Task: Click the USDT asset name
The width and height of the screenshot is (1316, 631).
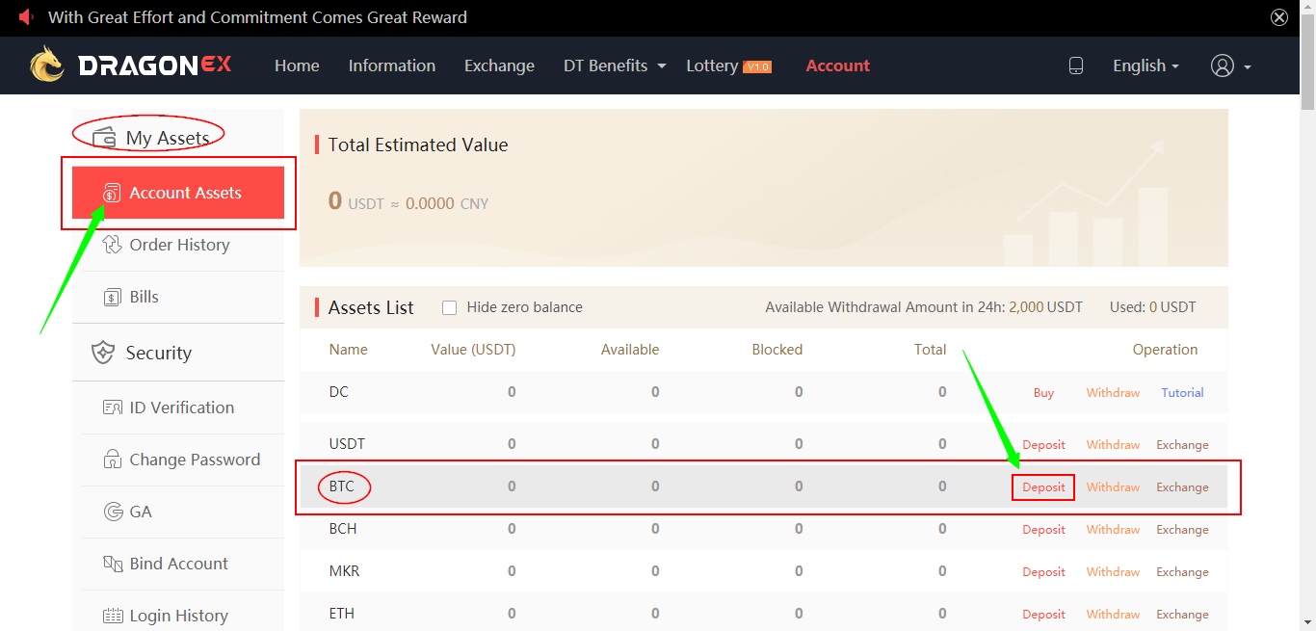Action: click(x=347, y=444)
